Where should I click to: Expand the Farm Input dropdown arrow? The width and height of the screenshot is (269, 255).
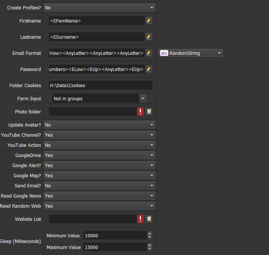(143, 98)
